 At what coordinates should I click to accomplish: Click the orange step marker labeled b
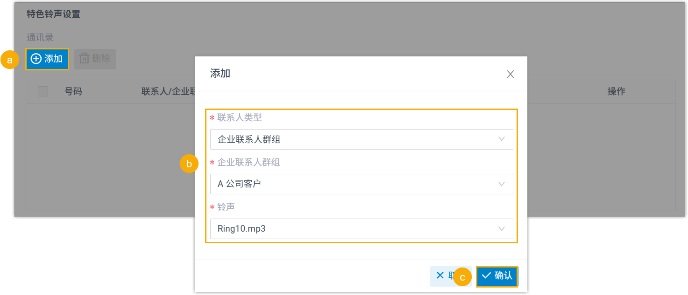pos(189,164)
